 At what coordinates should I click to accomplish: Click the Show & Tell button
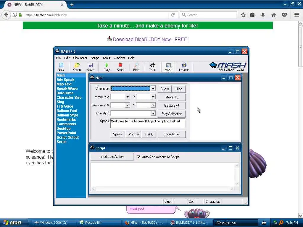click(x=172, y=134)
